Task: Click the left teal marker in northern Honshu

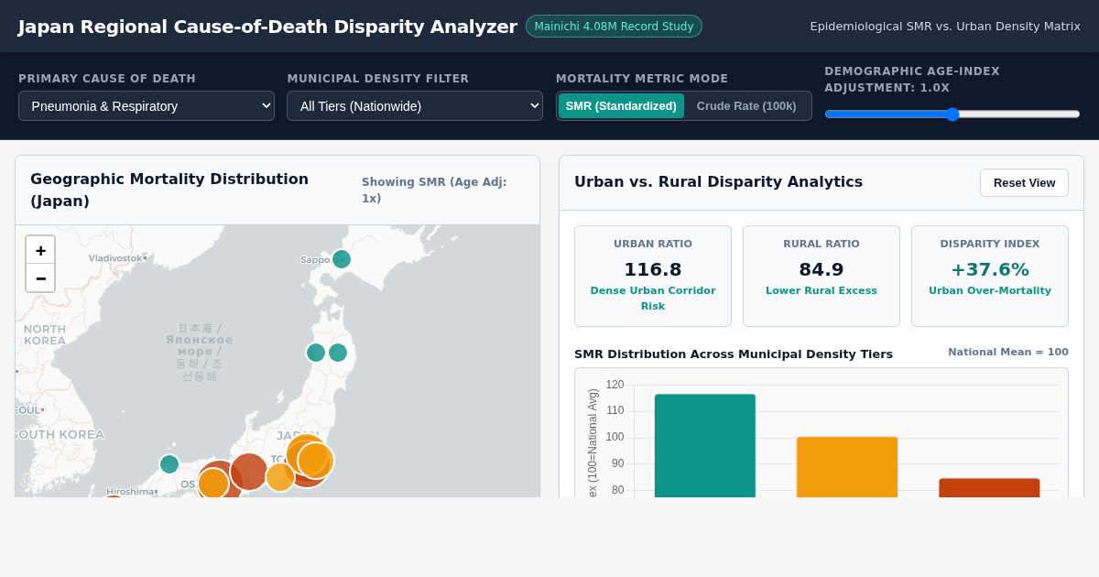Action: tap(316, 353)
